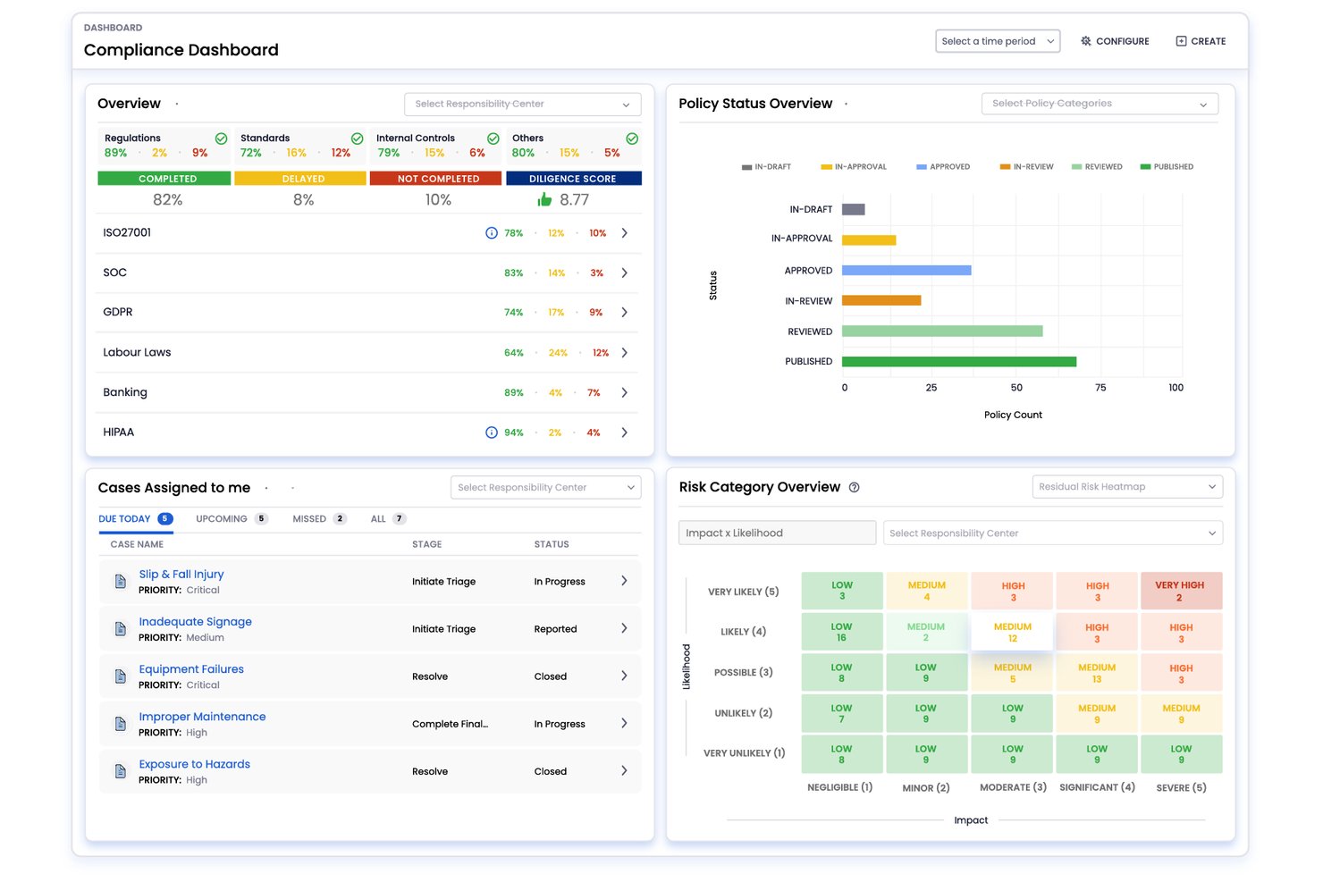Screen dimensions: 1323x882
Task: Click the REVIEWED bar in the chart
Action: click(x=942, y=332)
